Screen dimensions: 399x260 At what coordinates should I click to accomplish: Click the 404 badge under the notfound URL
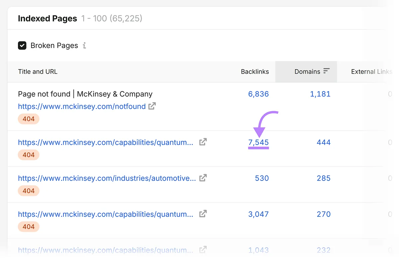pyautogui.click(x=29, y=119)
